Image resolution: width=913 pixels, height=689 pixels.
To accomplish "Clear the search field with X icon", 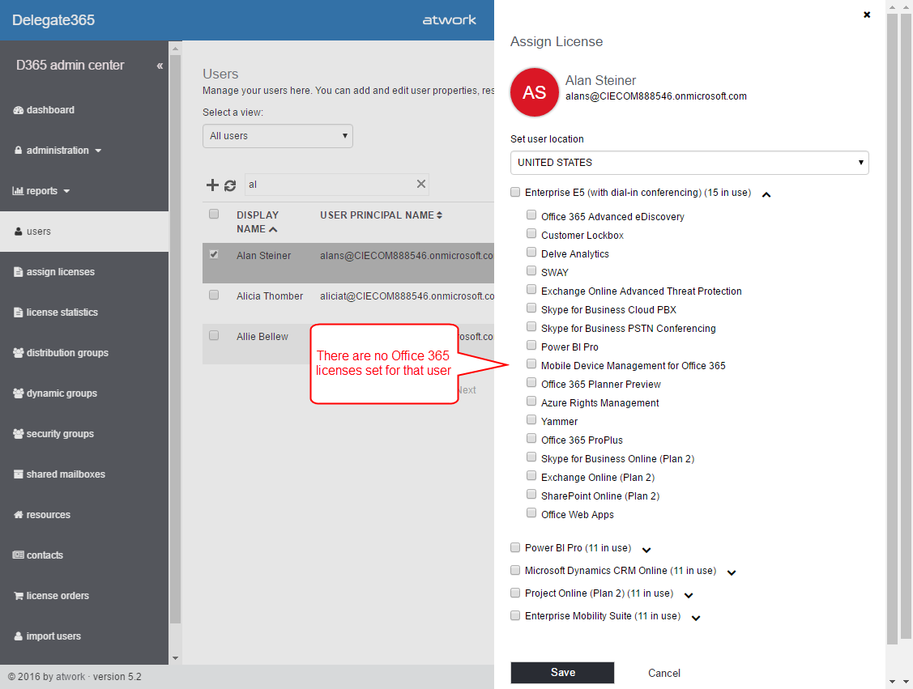I will point(421,184).
